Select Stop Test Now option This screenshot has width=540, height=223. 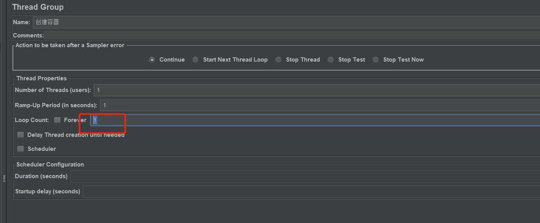pyautogui.click(x=375, y=60)
